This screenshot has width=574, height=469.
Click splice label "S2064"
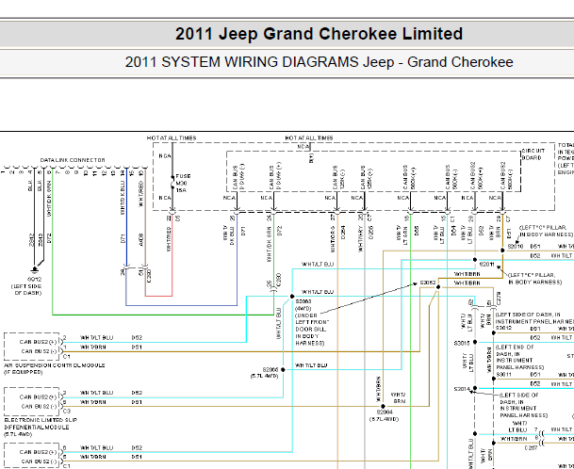[x=384, y=412]
